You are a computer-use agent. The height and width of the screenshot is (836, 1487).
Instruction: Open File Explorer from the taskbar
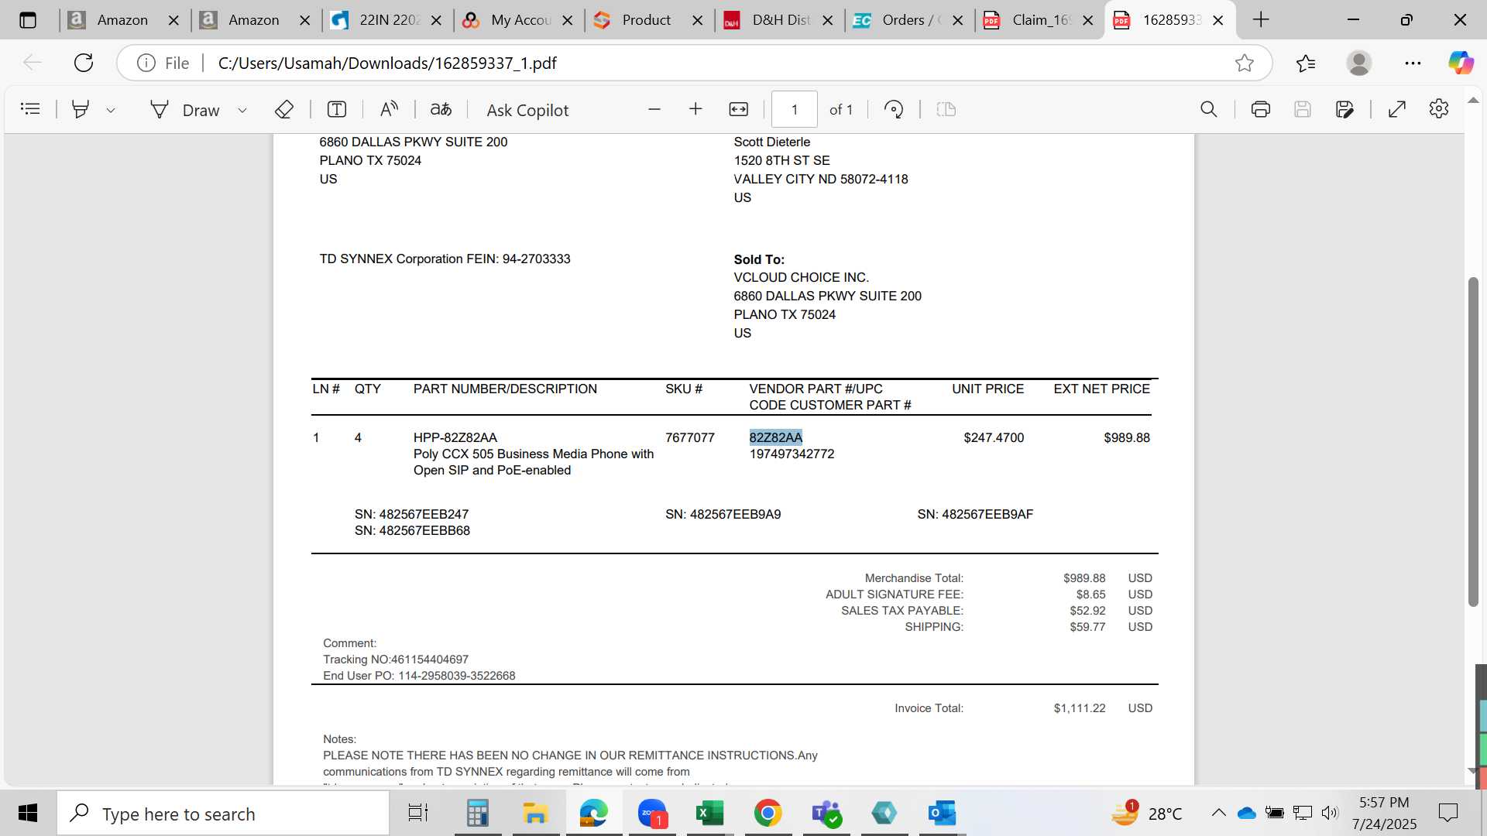pos(535,813)
